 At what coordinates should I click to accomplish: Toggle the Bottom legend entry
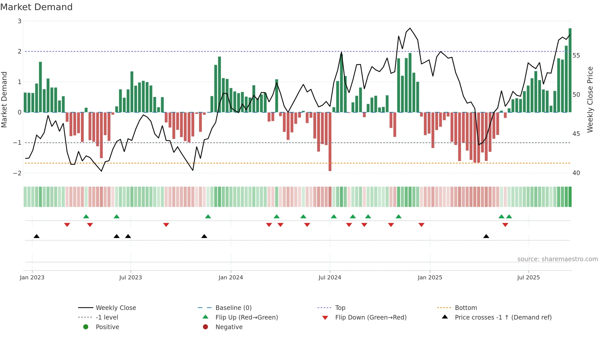pos(457,308)
